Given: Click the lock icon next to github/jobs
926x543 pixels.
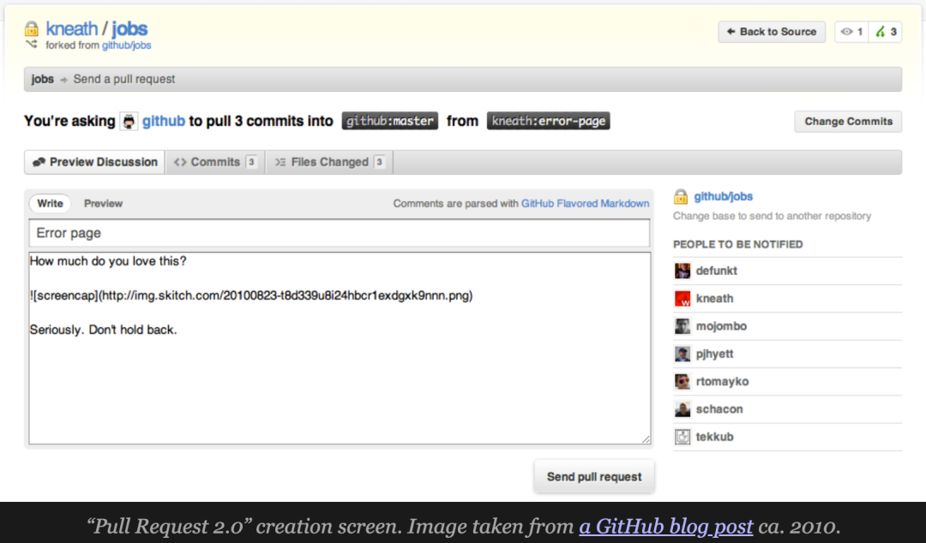Looking at the screenshot, I should (x=681, y=196).
